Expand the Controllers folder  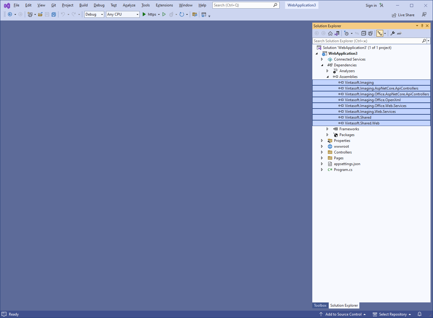[322, 152]
